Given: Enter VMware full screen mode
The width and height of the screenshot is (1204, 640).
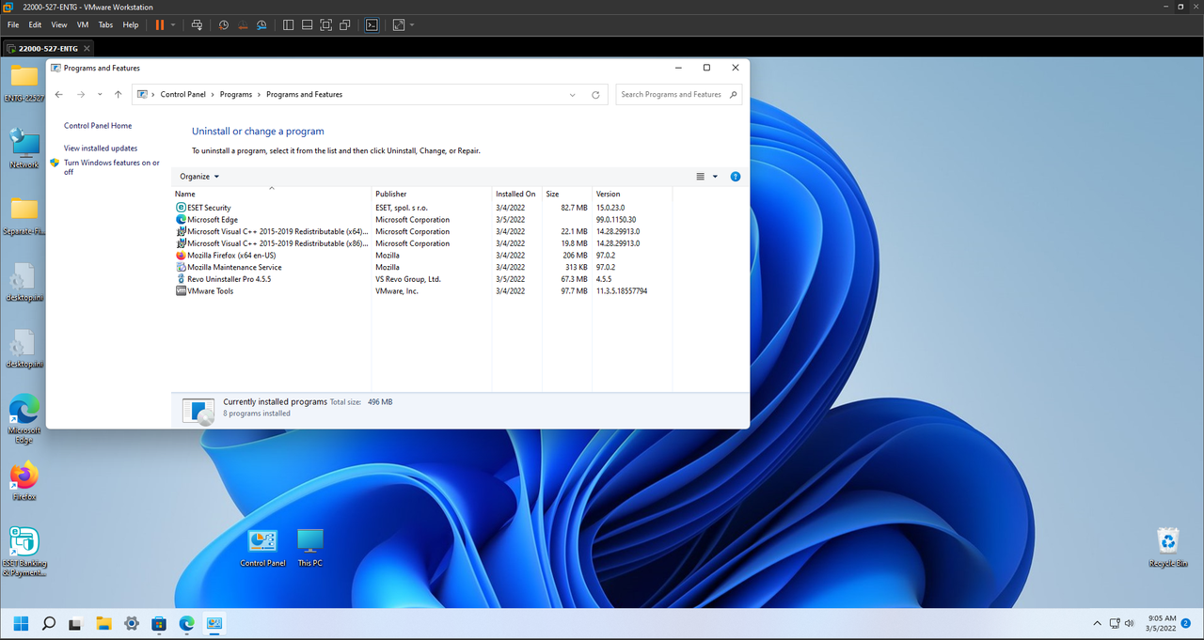Looking at the screenshot, I should pos(326,24).
